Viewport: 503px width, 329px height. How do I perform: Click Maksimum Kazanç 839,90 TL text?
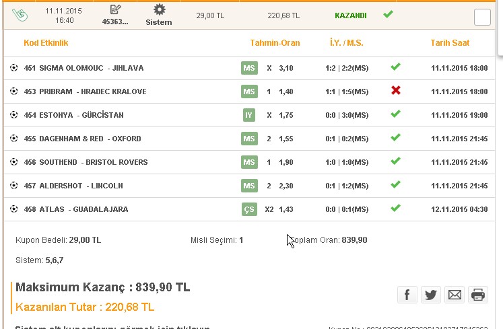click(102, 287)
